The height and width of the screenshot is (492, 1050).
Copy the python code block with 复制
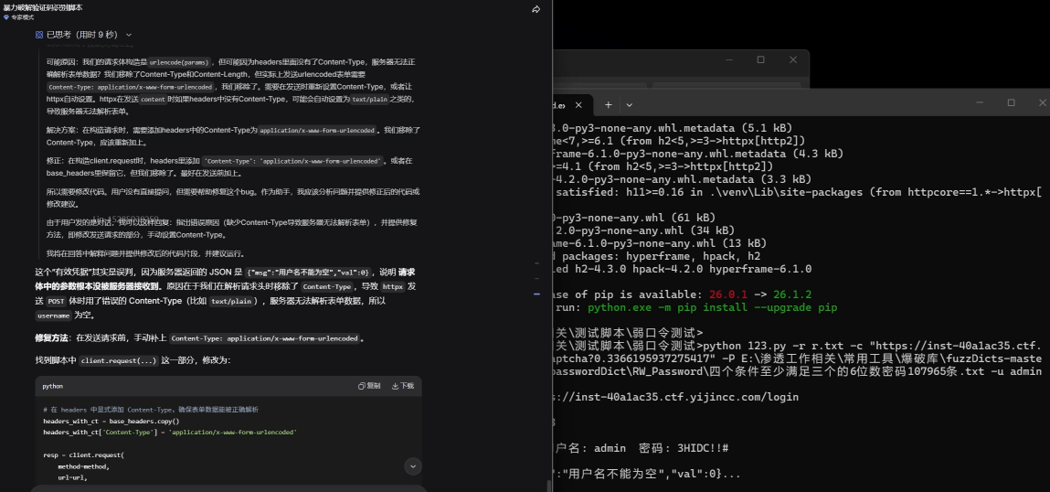click(x=369, y=386)
